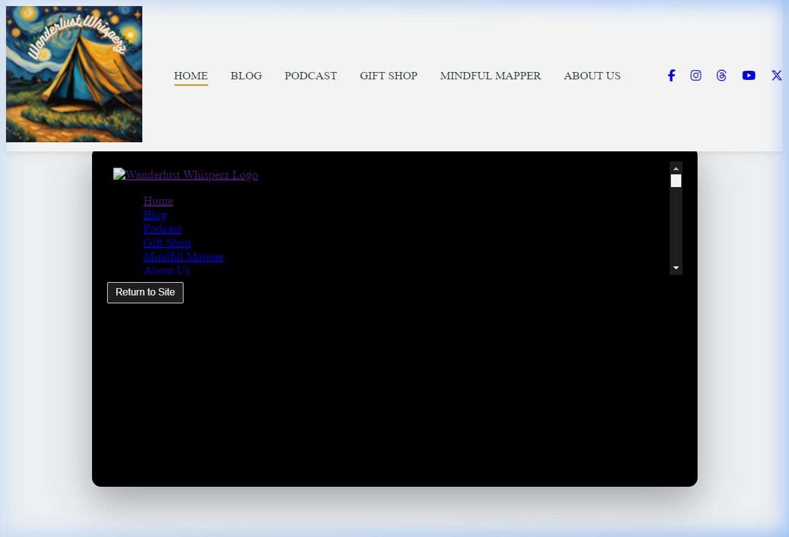Screen dimensions: 789x537
Task: Open the X (Twitter) icon
Action: pyautogui.click(x=776, y=76)
